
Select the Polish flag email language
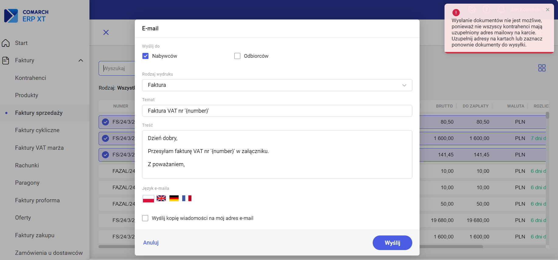point(148,199)
